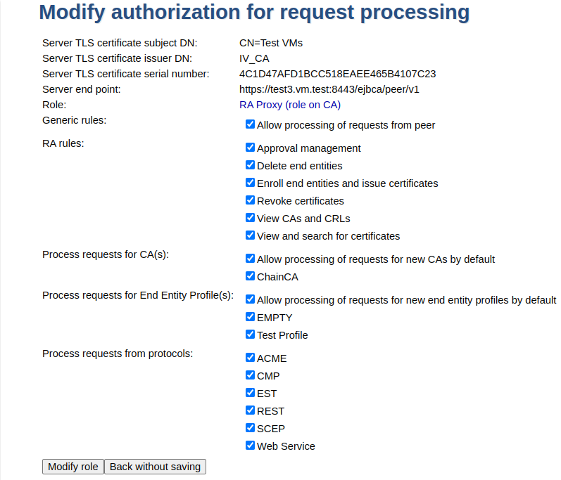Uncheck the ChainCA checkbox
Screen dimensions: 561x480
click(x=250, y=276)
